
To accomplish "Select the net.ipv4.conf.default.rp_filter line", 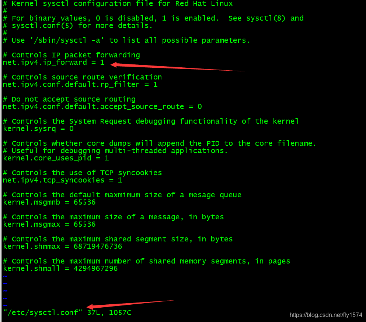I will coord(80,85).
